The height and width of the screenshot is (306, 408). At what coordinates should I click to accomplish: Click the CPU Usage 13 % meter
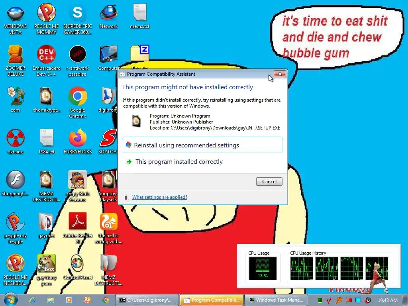point(263,268)
